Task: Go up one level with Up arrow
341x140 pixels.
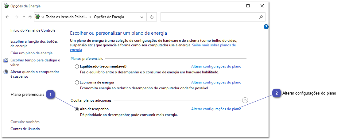Action: [x=30, y=17]
